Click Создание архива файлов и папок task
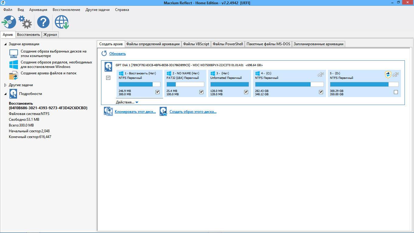Viewport: 414px width, 233px height. (48, 73)
